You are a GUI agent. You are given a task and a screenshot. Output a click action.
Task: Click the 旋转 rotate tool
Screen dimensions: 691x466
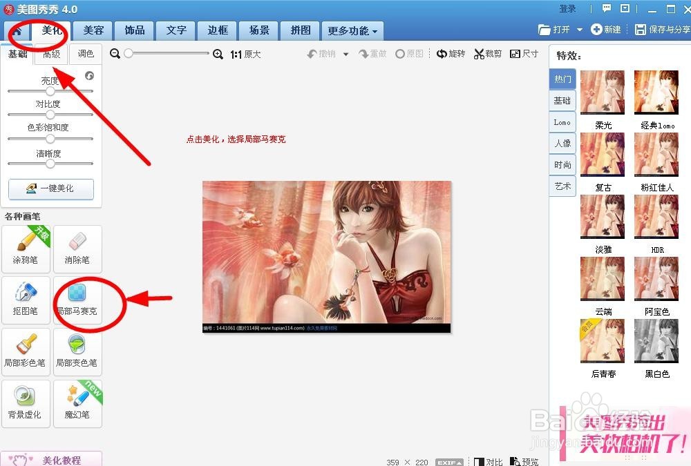(x=451, y=54)
